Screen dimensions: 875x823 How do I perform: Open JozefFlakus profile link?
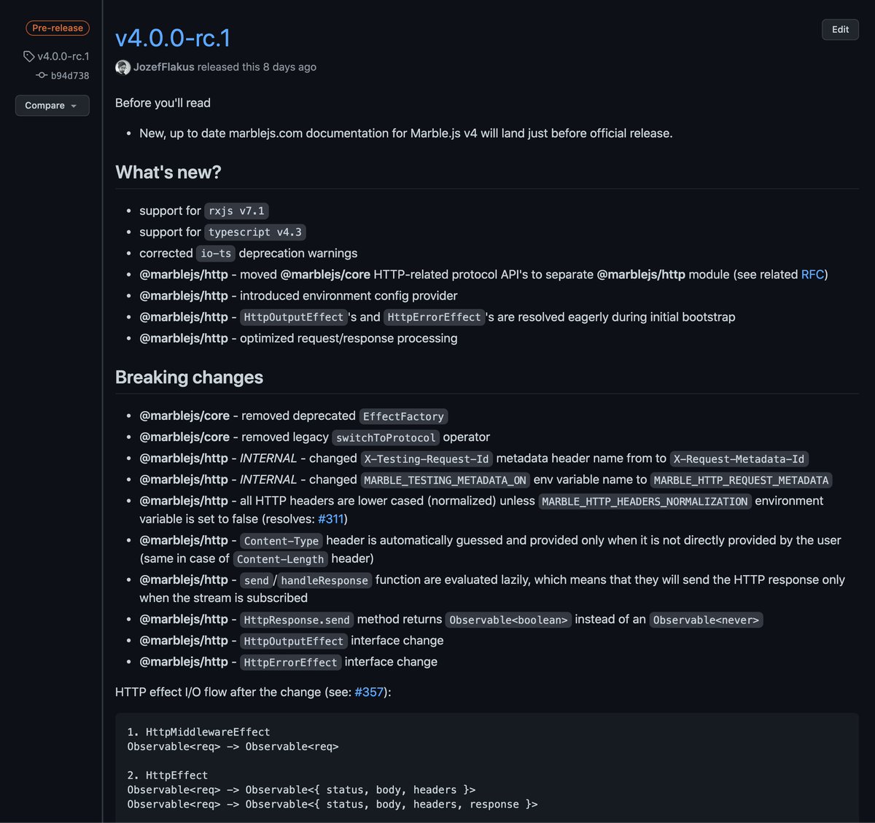pyautogui.click(x=164, y=67)
